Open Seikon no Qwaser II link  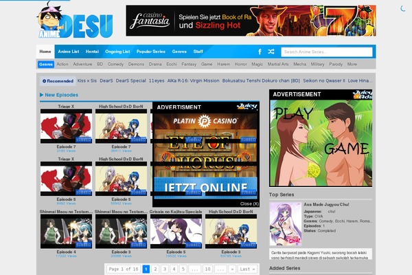(324, 81)
